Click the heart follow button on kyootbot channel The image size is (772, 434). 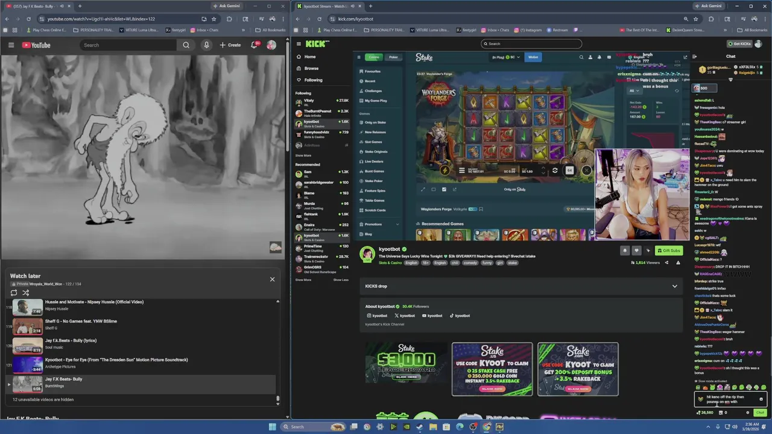[x=636, y=251]
